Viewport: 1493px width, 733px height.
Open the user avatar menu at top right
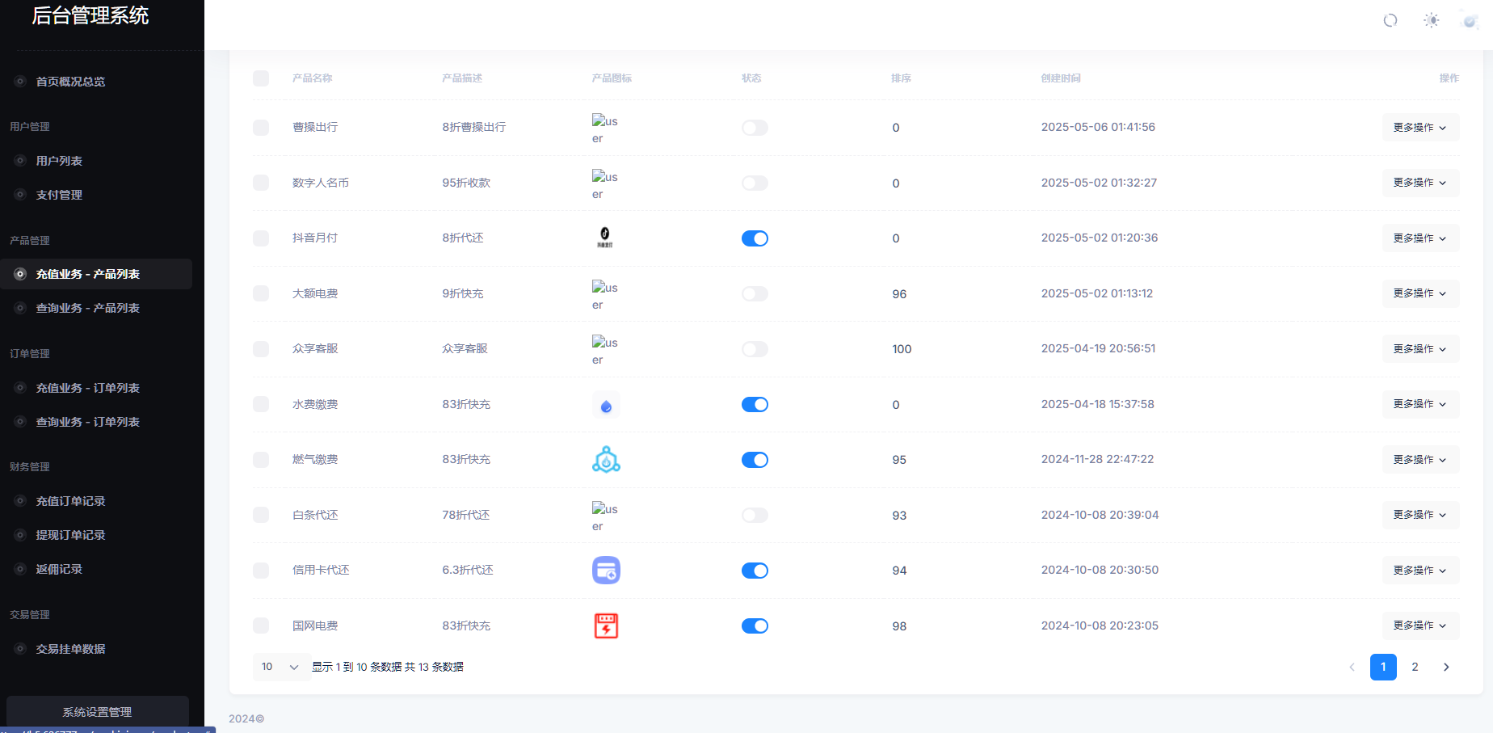1469,19
